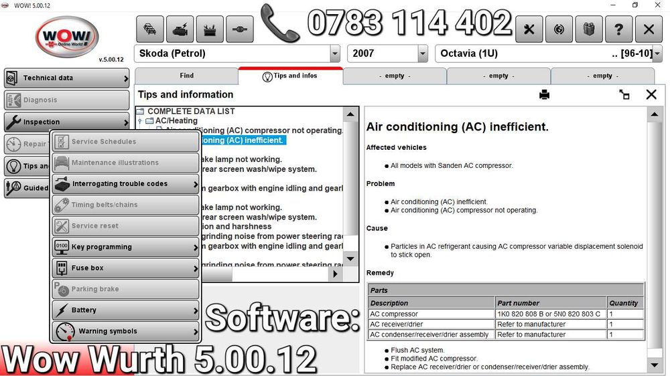Image resolution: width=670 pixels, height=376 pixels.
Task: Select 'AC compressor not operating' tree item
Action: pyautogui.click(x=254, y=130)
